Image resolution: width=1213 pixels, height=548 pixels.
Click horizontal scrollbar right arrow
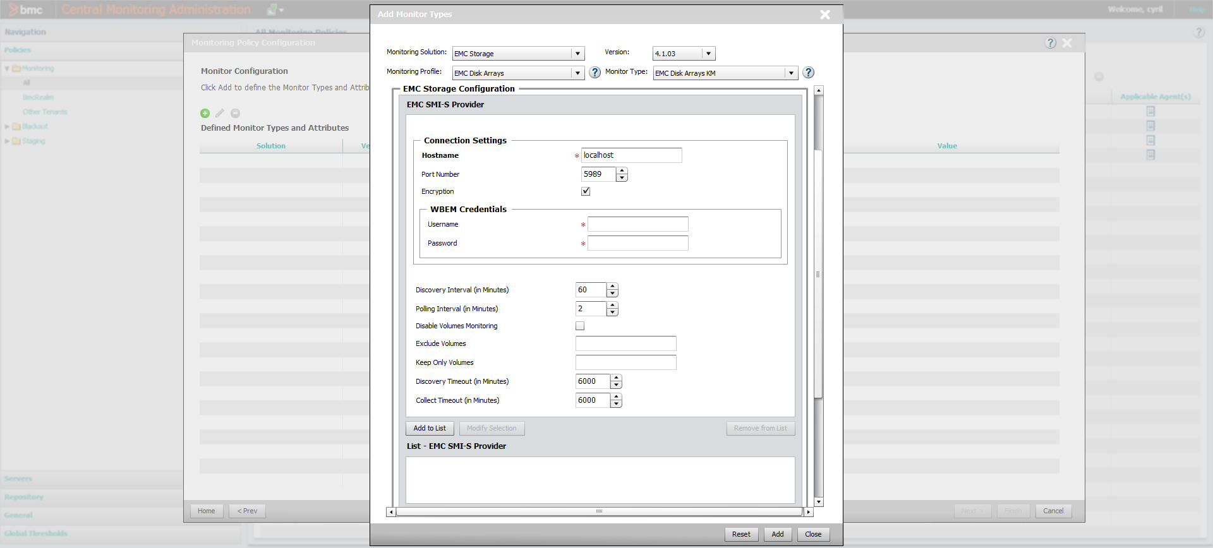point(809,512)
